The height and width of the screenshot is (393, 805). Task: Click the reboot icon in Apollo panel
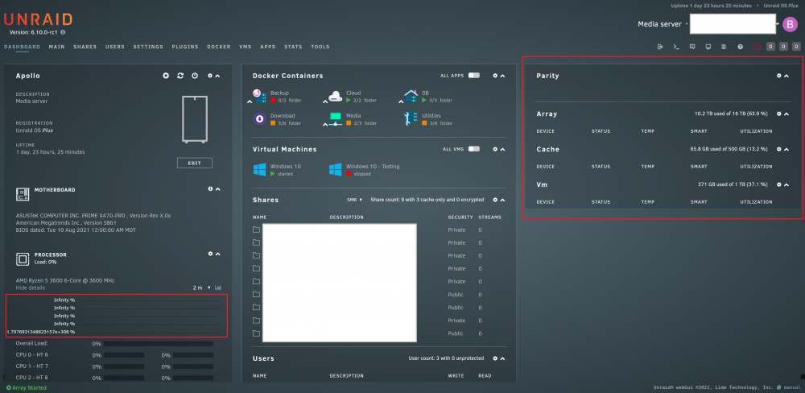(180, 76)
